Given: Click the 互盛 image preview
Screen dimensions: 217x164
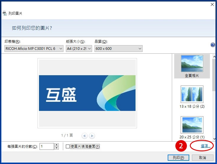Looking at the screenshot, I should point(87,93).
